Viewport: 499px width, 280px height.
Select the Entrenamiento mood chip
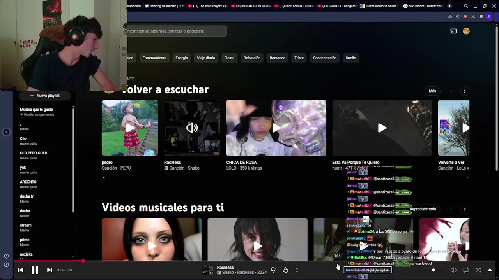[154, 58]
